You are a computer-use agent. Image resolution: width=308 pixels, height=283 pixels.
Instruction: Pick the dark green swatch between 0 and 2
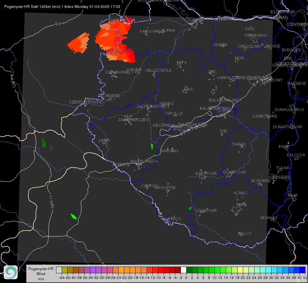[x=189, y=270]
